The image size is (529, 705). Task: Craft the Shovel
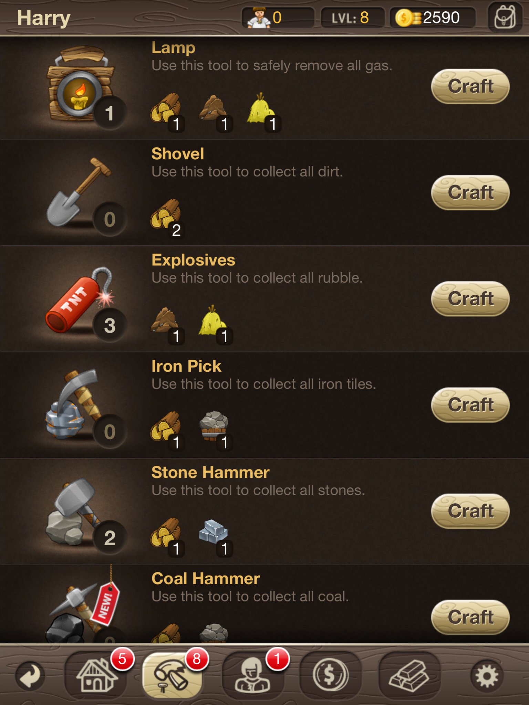(470, 192)
